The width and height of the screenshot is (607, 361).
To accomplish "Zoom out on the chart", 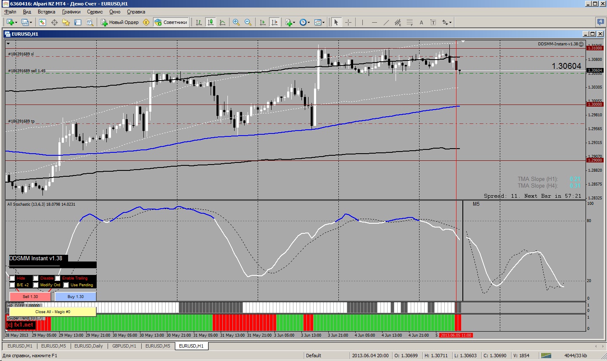I will pyautogui.click(x=248, y=22).
